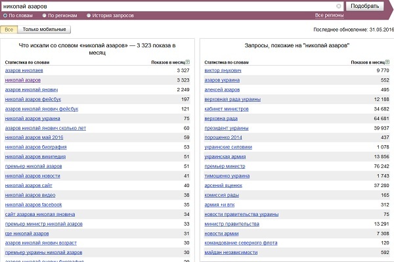The height and width of the screenshot is (262, 394).
Task: Open the 'кабинет министров' link
Action: pos(227,109)
